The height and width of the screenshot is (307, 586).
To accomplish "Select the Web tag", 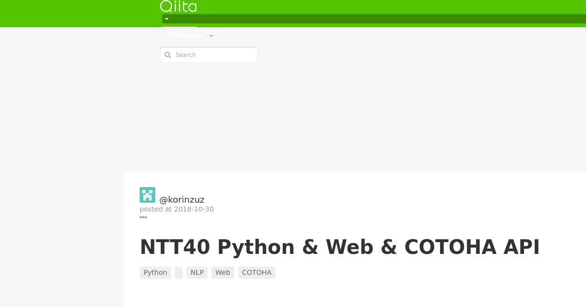I will click(x=223, y=272).
